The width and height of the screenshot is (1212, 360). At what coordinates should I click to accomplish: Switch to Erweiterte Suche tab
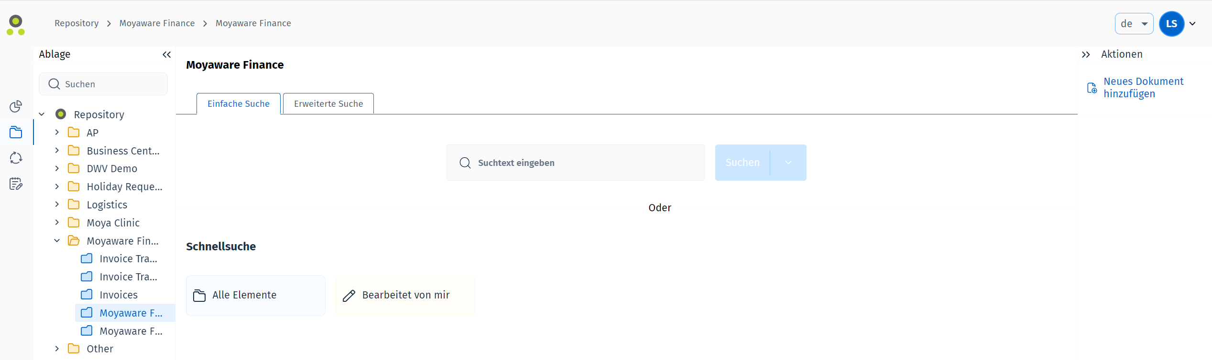tap(328, 103)
